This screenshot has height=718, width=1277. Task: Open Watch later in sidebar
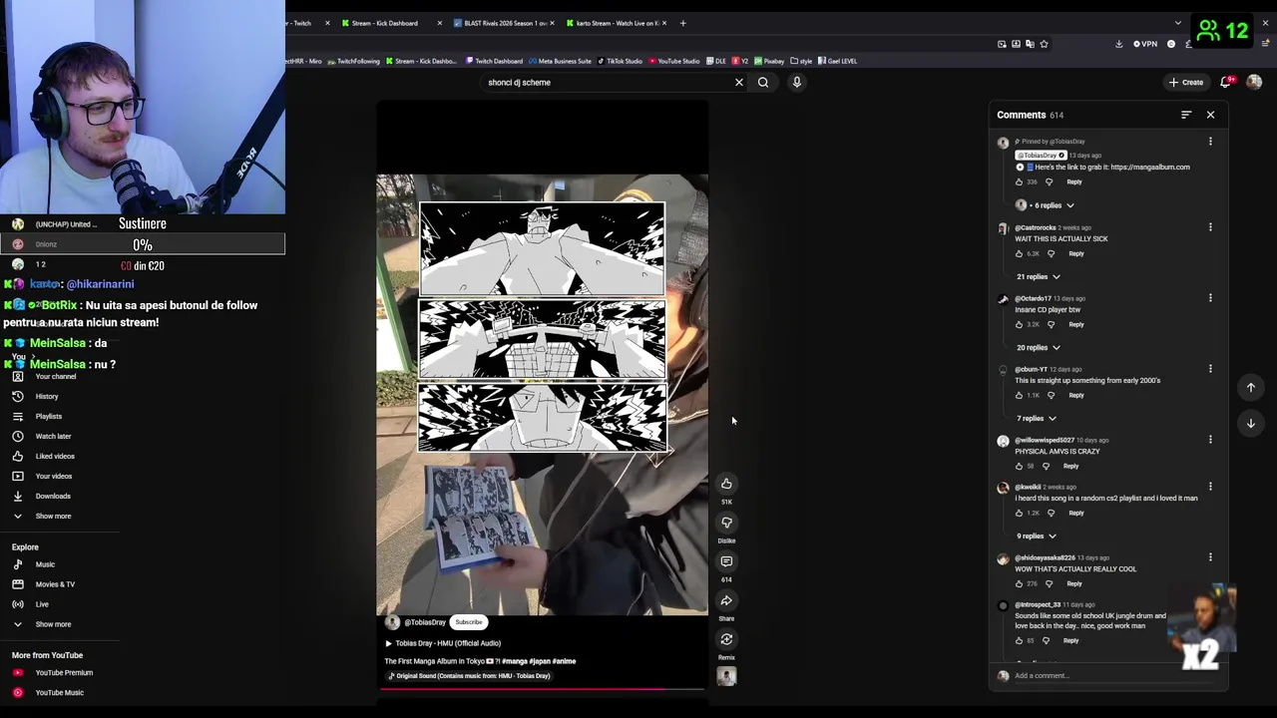coord(53,436)
